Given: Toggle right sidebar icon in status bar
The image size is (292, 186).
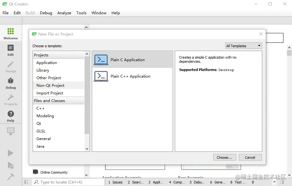Looking at the screenshot, I should [x=282, y=182].
